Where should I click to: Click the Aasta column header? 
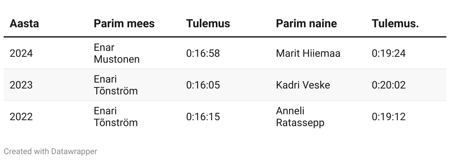click(24, 24)
